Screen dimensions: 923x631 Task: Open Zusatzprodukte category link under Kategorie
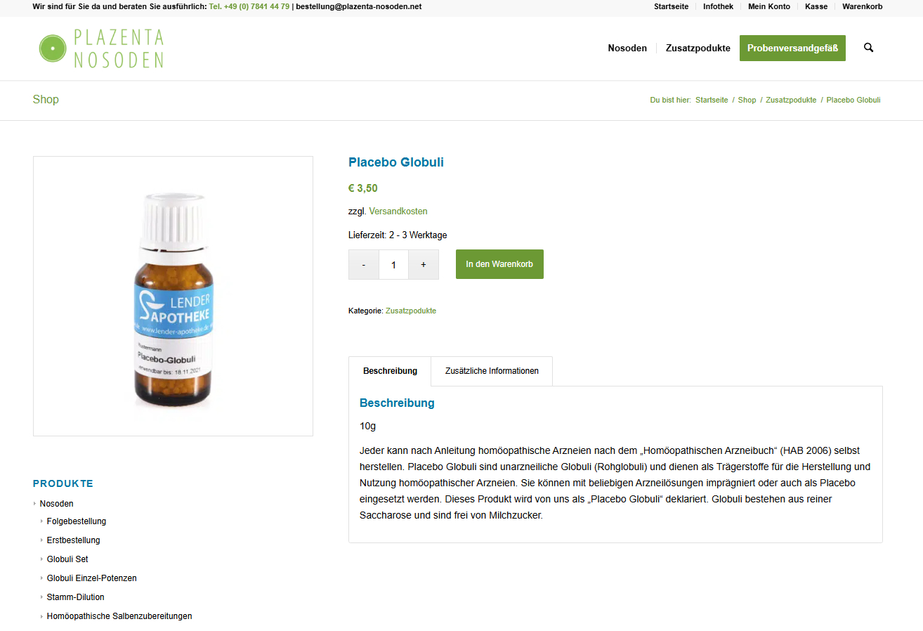(x=411, y=311)
